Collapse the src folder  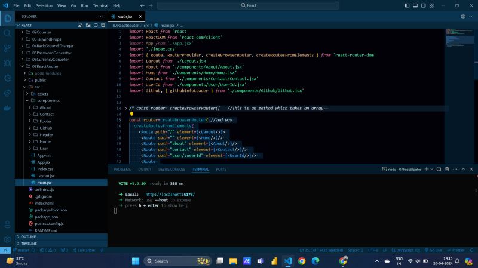(x=61, y=87)
